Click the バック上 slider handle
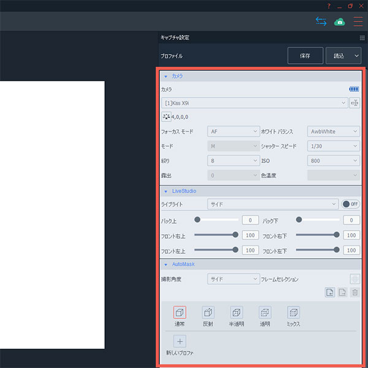 [197, 220]
